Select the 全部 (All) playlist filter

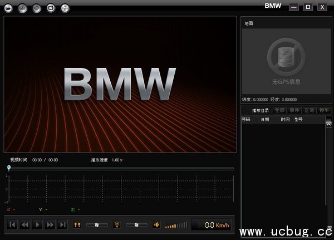(x=279, y=111)
